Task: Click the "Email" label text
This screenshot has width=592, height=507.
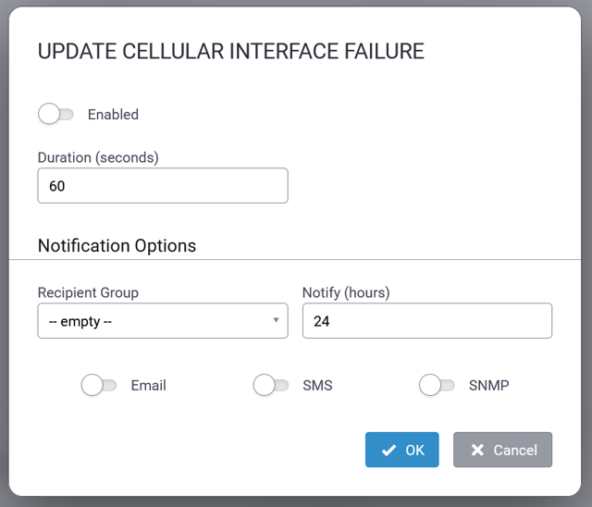Action: pyautogui.click(x=149, y=385)
